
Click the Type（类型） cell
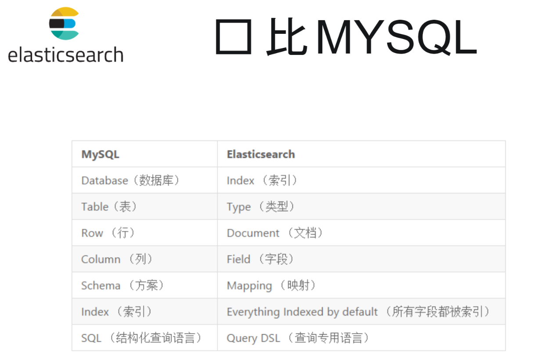tap(361, 206)
